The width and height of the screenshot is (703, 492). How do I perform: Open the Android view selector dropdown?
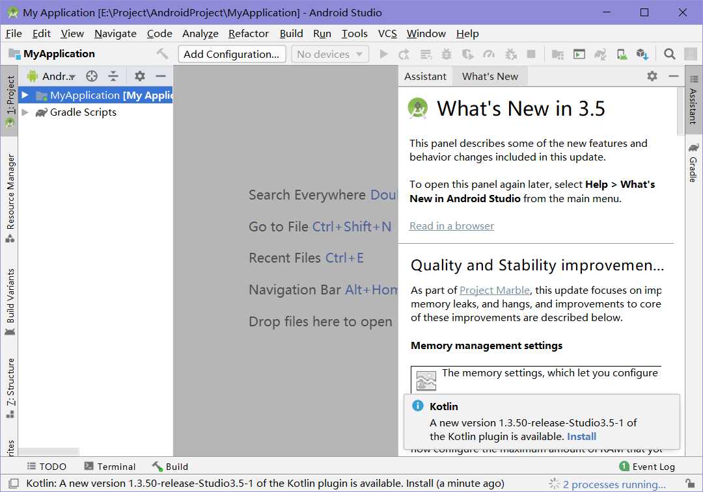pyautogui.click(x=51, y=76)
